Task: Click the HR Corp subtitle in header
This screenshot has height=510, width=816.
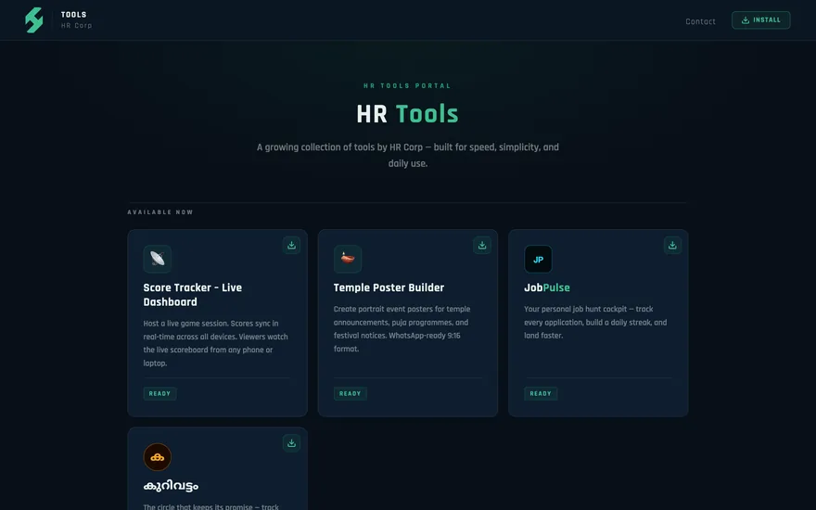Action: click(x=76, y=26)
